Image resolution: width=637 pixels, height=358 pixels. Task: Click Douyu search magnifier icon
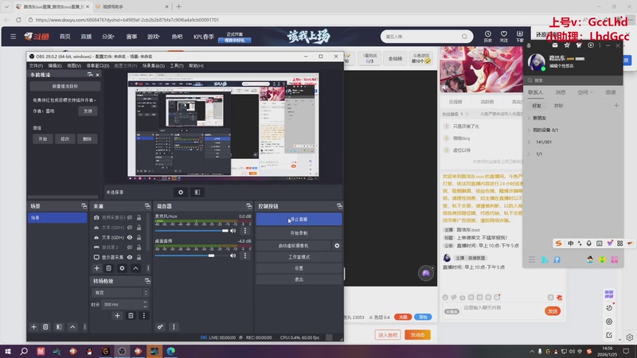tap(464, 37)
